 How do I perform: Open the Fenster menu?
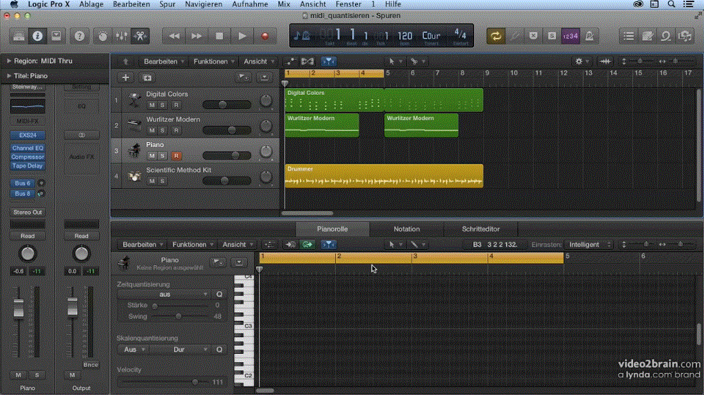(x=348, y=4)
